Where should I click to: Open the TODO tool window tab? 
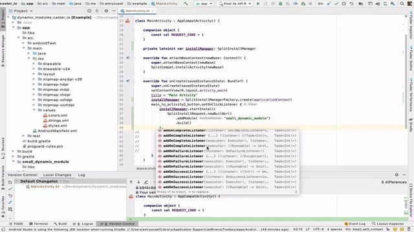point(16,224)
